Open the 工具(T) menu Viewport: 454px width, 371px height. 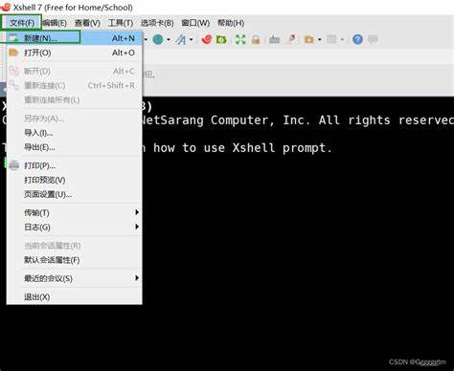pos(121,23)
